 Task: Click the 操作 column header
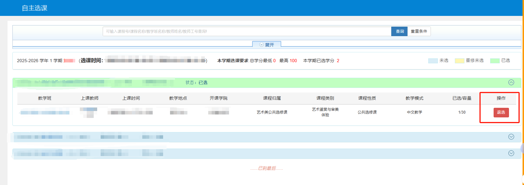501,98
